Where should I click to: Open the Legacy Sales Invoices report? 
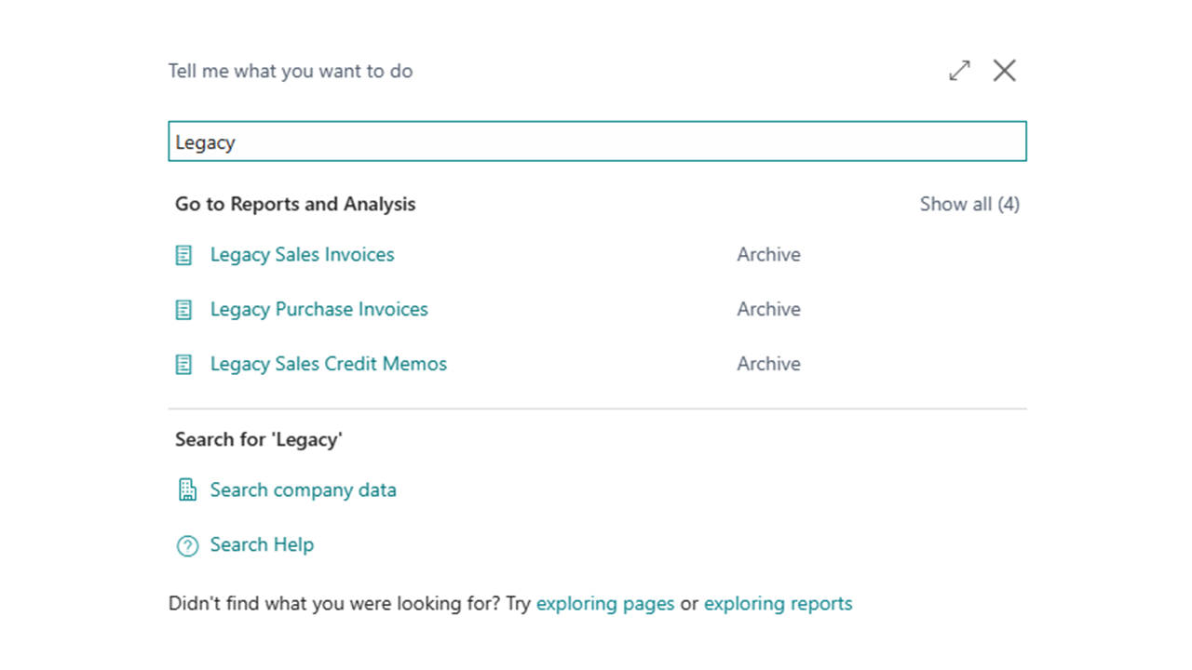[302, 255]
